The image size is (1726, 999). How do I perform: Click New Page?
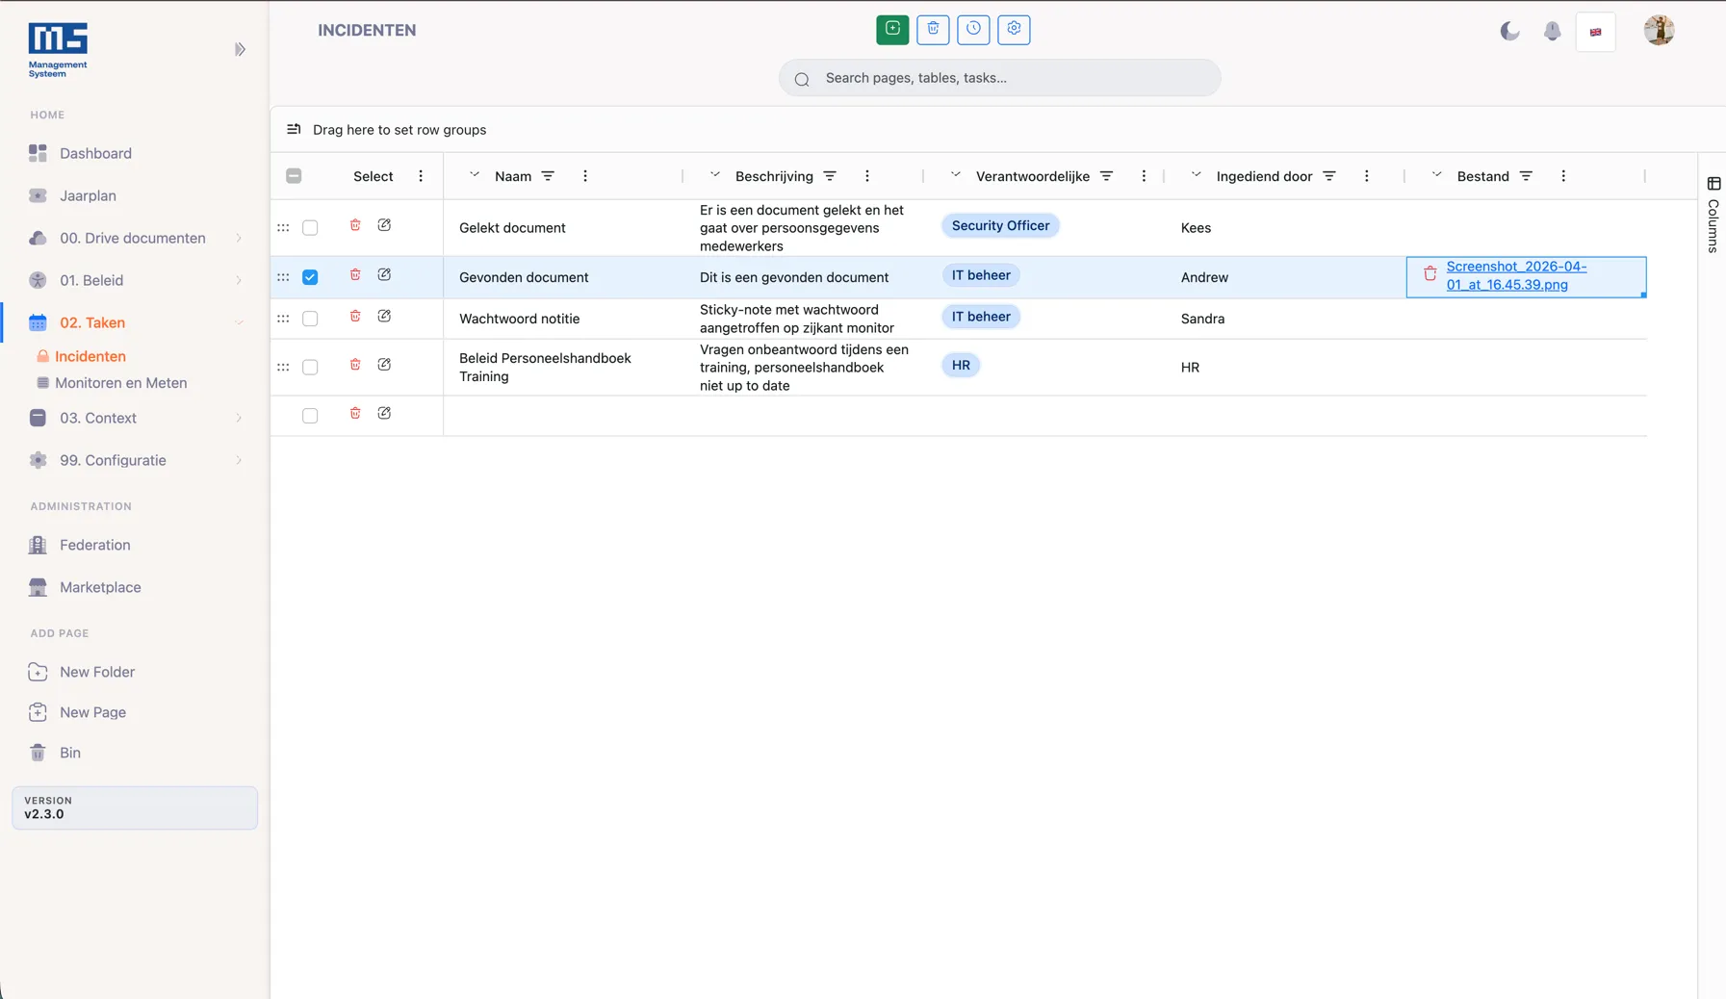coord(92,712)
